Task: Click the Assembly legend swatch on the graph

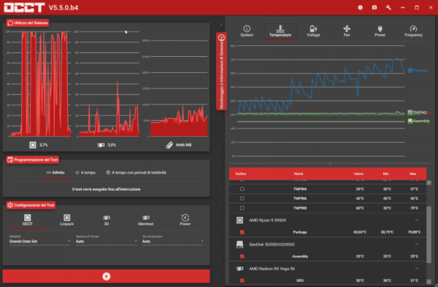Action: coord(410,121)
